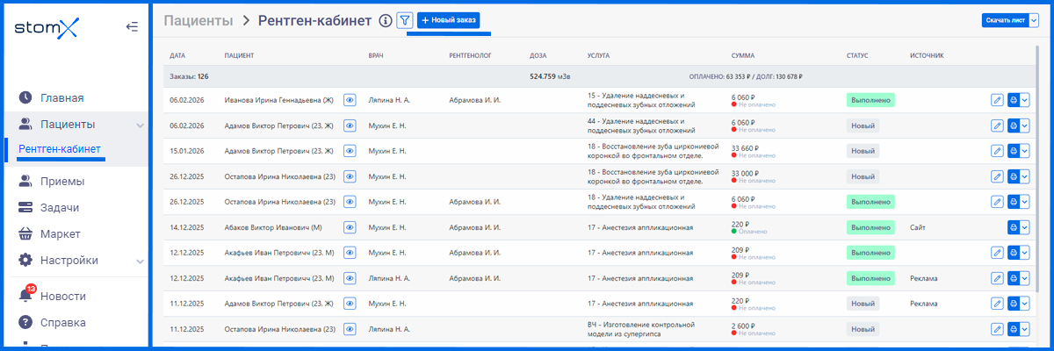
Task: Click the Пациенты breadcrumb link
Action: tap(199, 20)
